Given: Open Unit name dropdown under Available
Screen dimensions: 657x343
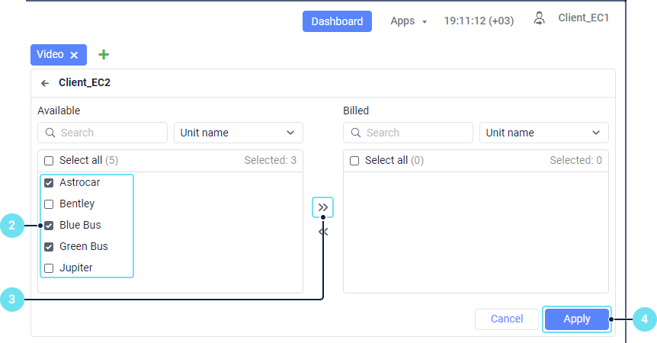Looking at the screenshot, I should 238,133.
